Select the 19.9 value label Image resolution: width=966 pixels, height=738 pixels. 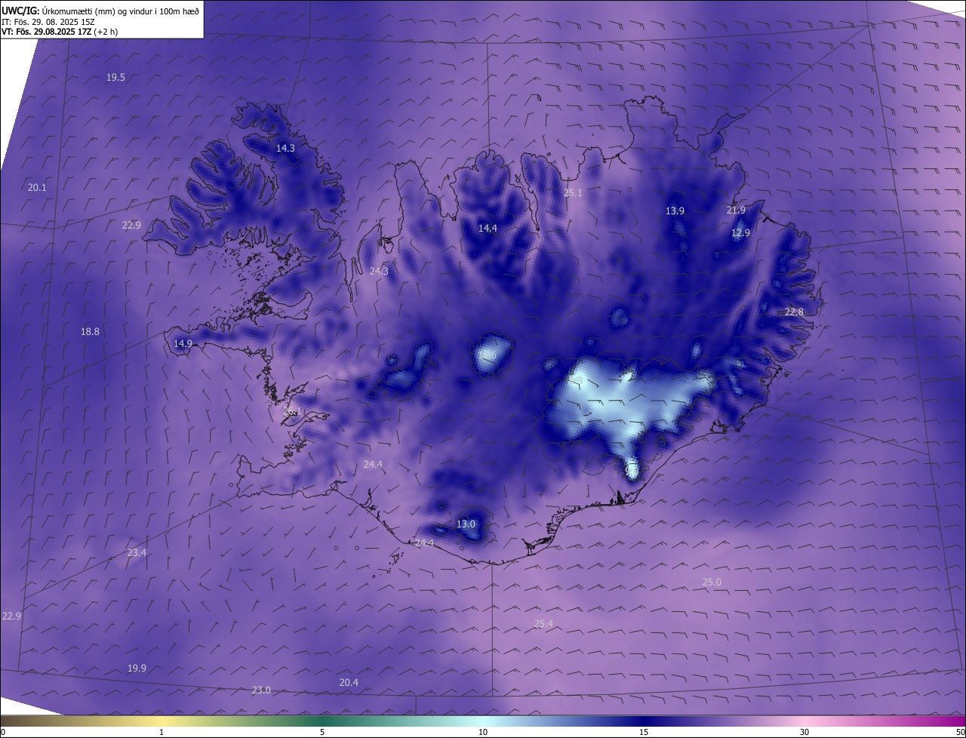137,669
